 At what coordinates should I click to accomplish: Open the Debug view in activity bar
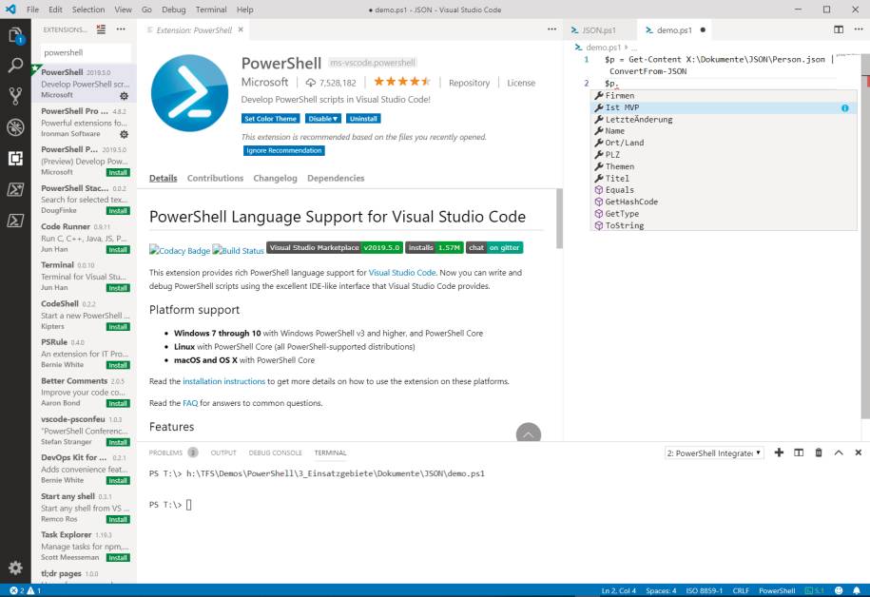(x=15, y=127)
